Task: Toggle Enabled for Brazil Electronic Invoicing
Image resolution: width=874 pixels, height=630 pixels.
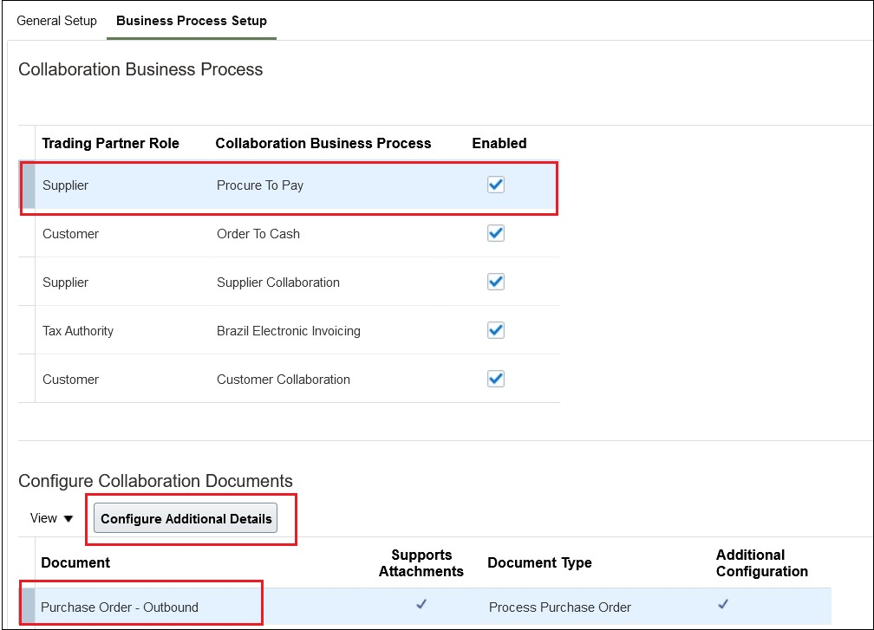Action: tap(495, 329)
